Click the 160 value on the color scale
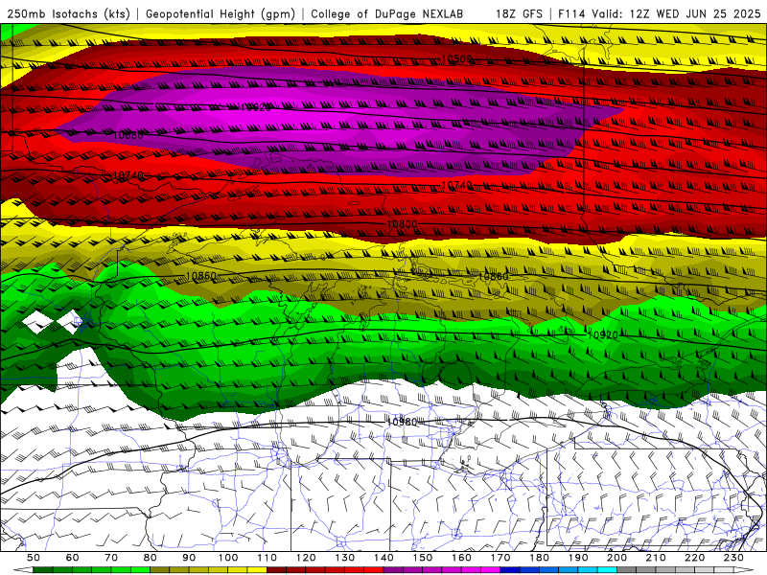The width and height of the screenshot is (767, 575). point(461,558)
